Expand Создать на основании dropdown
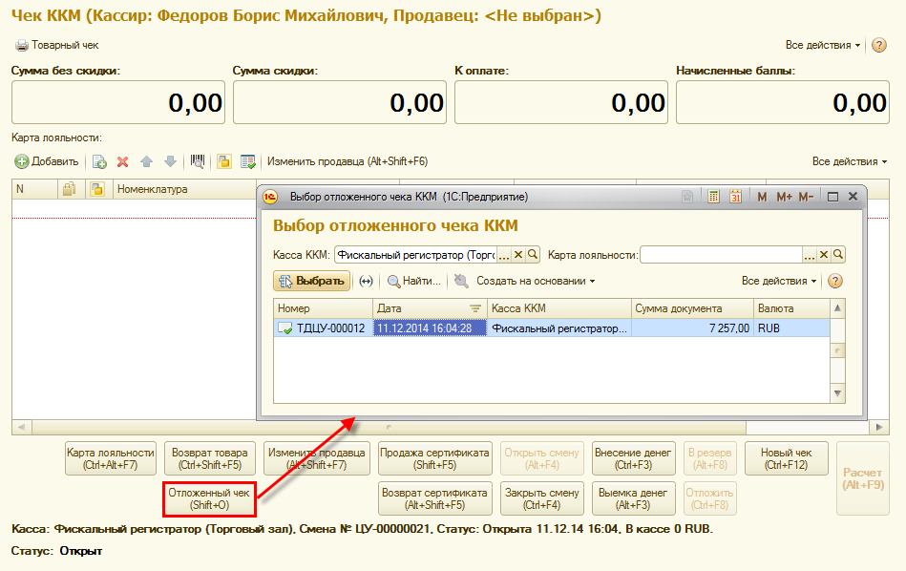This screenshot has width=906, height=571. [535, 281]
